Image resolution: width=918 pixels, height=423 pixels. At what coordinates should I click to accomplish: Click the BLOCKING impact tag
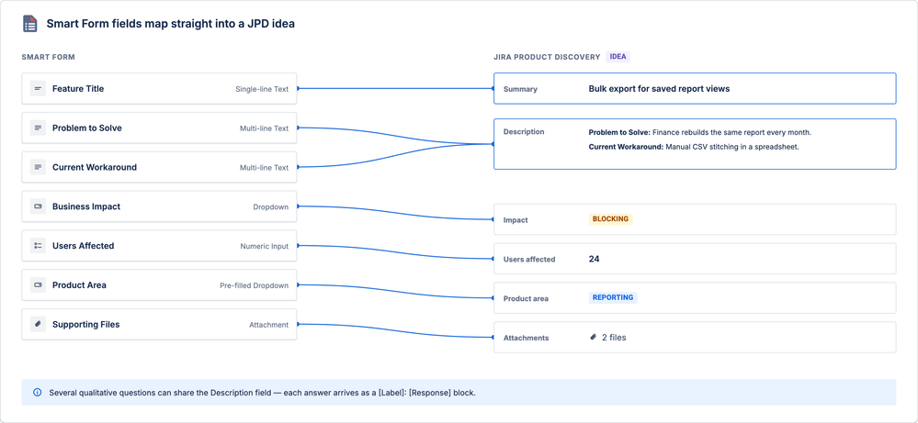(611, 219)
